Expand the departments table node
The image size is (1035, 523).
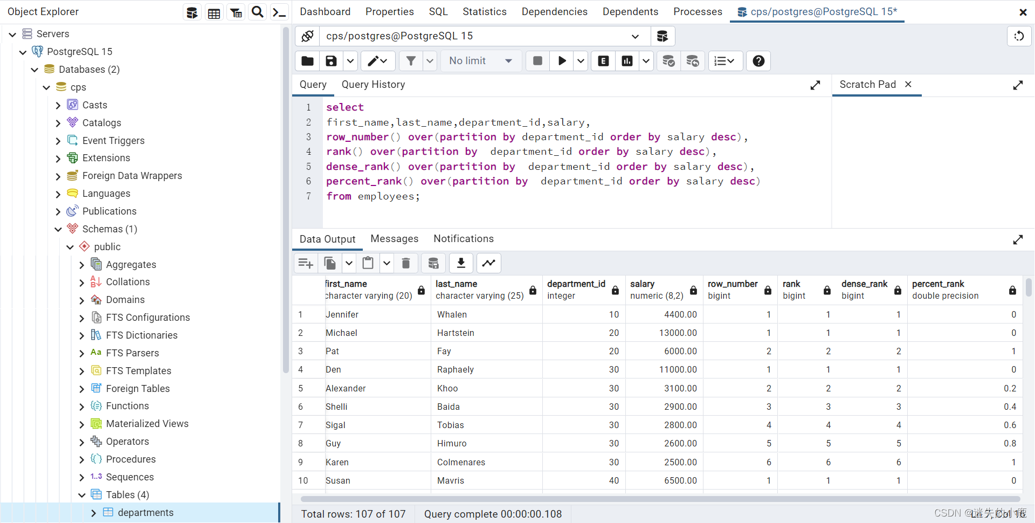(x=94, y=513)
